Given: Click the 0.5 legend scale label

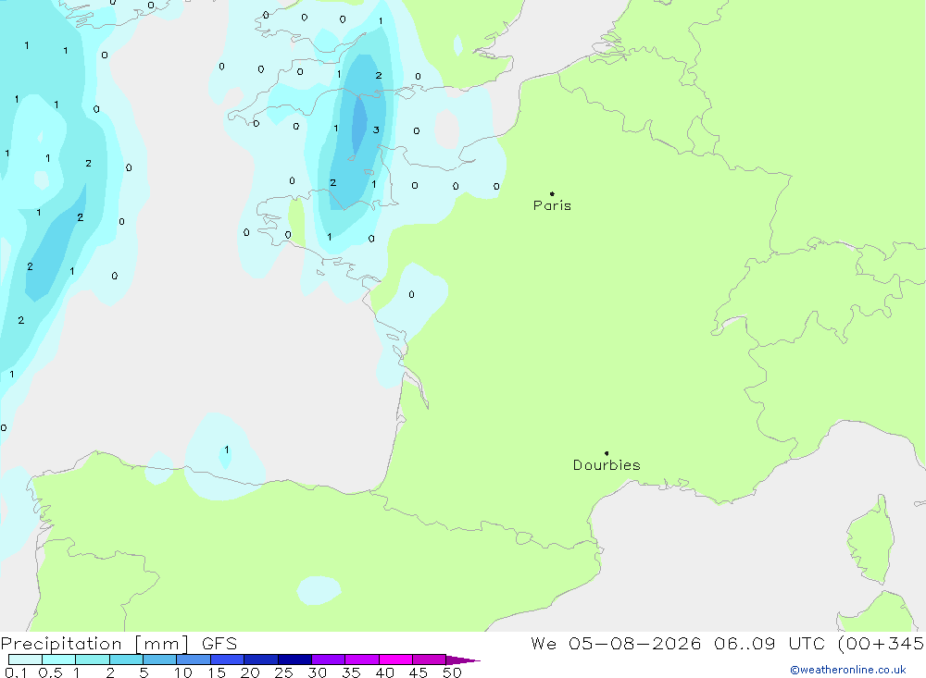Looking at the screenshot, I should (x=50, y=672).
